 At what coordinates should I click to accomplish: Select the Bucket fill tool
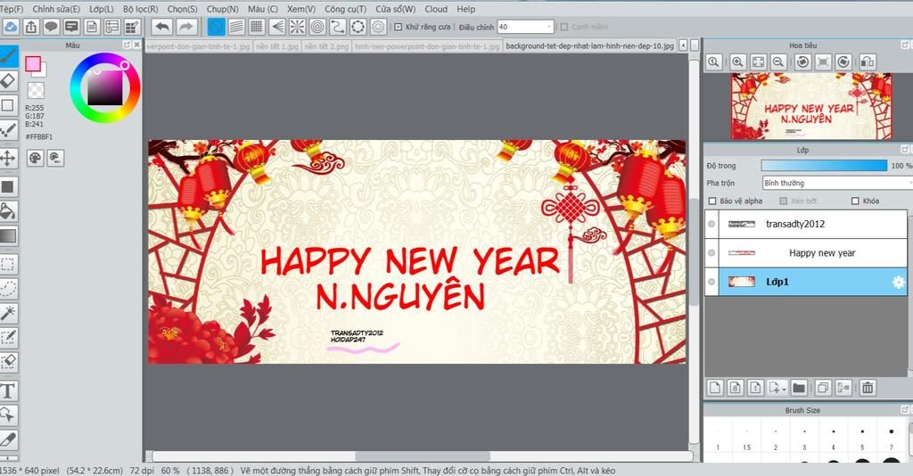(8, 211)
